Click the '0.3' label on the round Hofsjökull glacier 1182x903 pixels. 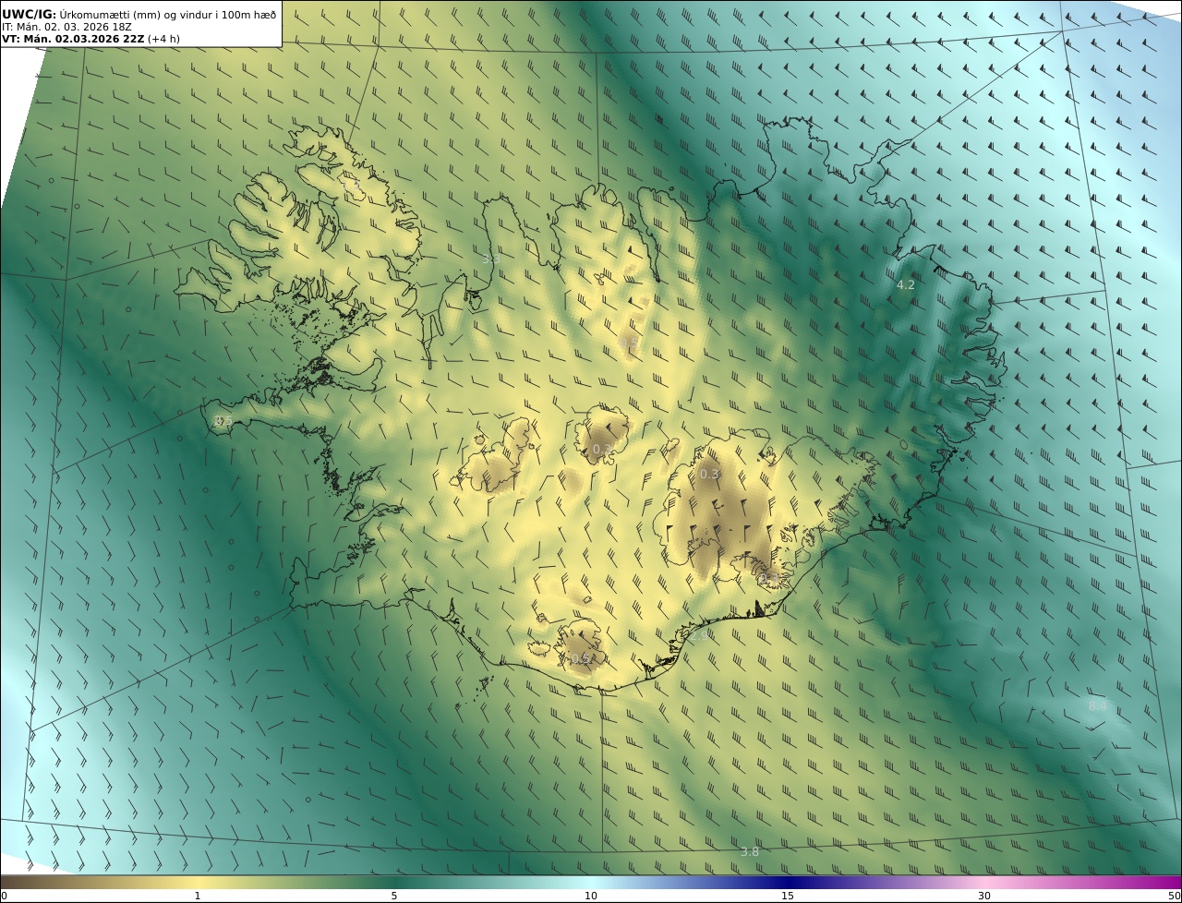pos(602,450)
